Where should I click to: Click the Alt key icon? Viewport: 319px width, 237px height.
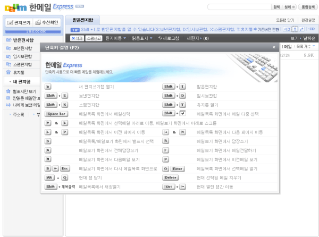pos(49,177)
